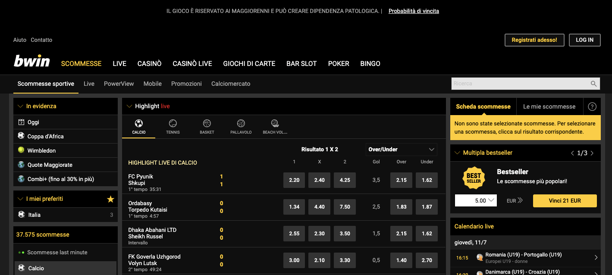Open the Bingo menu item
This screenshot has width=612, height=275.
pos(370,63)
